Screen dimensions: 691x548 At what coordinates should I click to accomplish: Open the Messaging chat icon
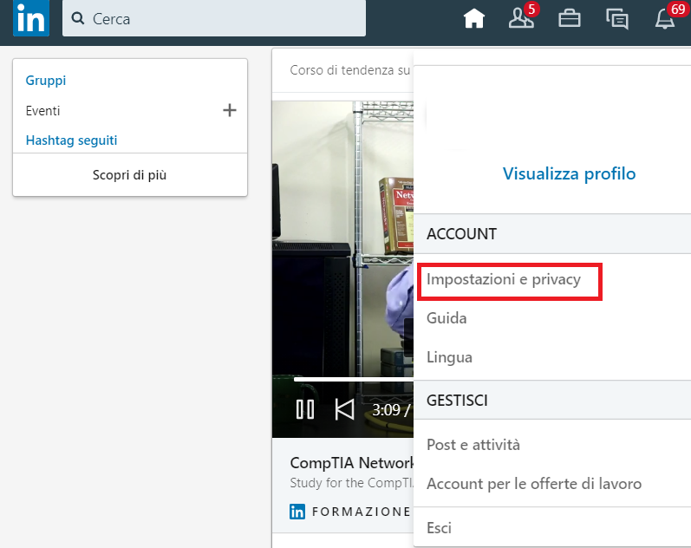pyautogui.click(x=617, y=18)
